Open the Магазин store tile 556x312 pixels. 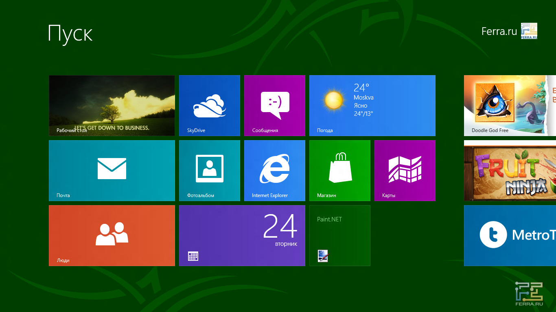[339, 171]
